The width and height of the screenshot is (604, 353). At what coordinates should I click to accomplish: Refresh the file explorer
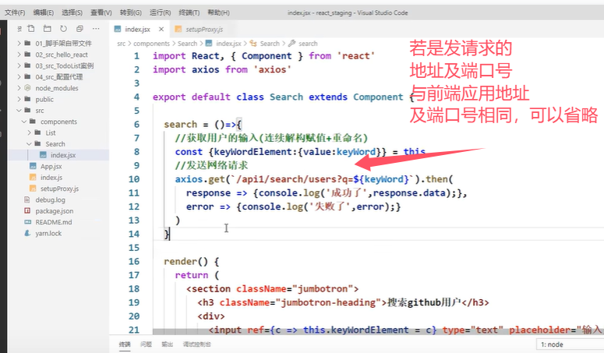coord(64,29)
